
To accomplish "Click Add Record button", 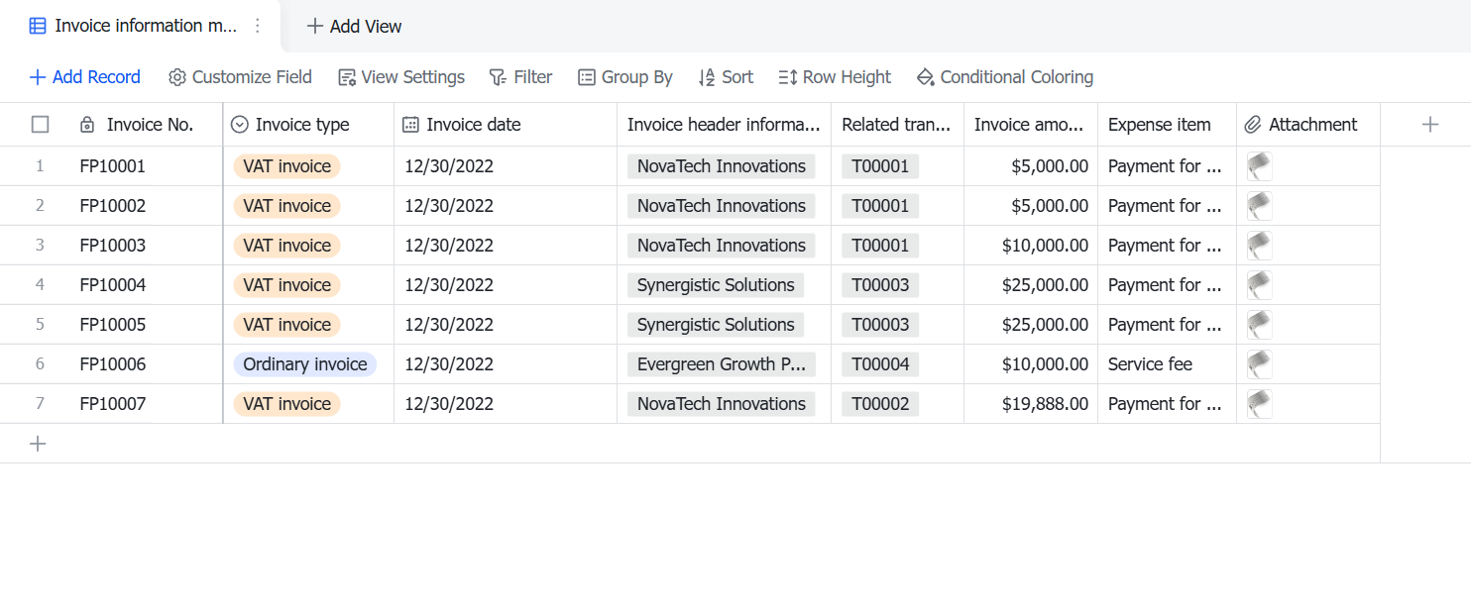I will pos(85,77).
